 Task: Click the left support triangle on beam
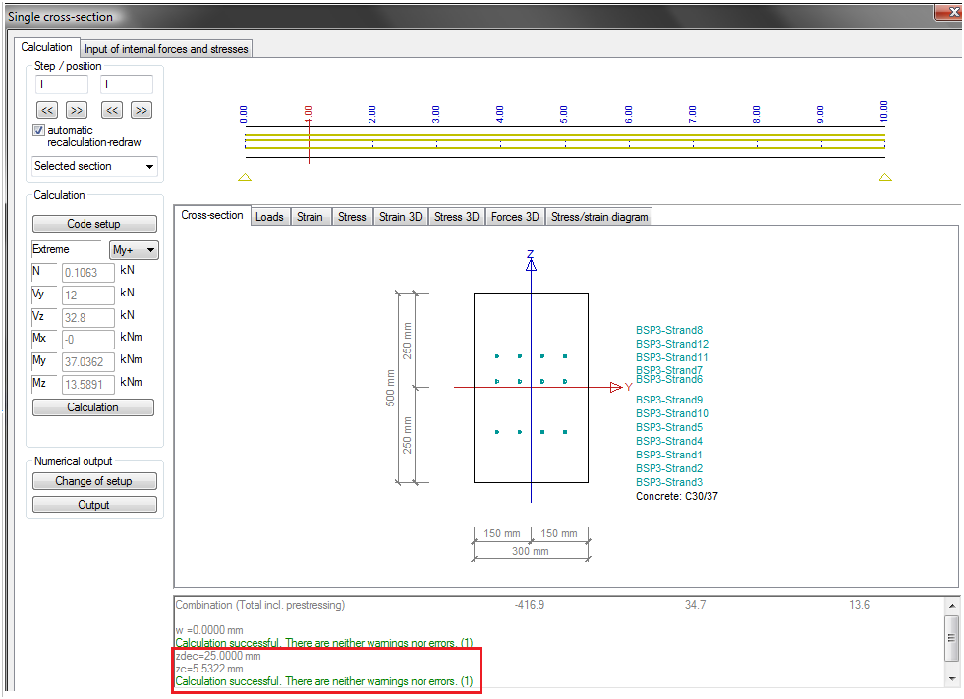click(x=245, y=178)
